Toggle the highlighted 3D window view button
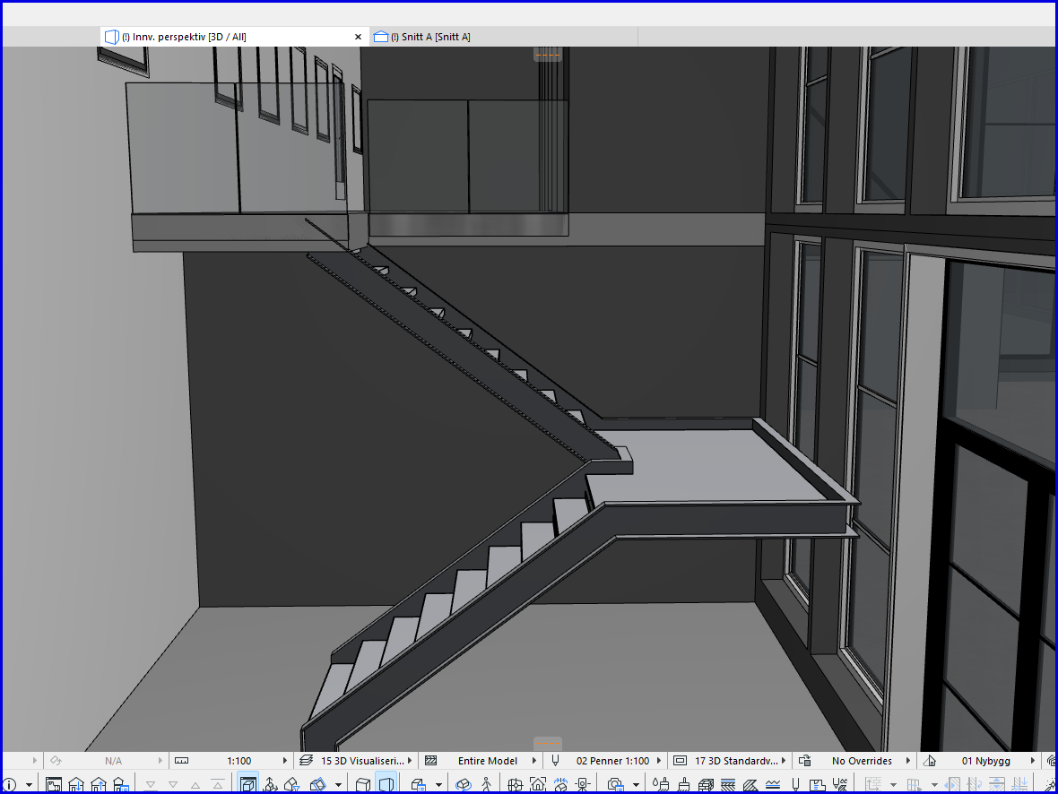This screenshot has width=1058, height=794. (x=247, y=785)
